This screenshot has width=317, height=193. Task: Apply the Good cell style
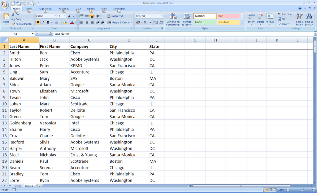tap(205, 22)
